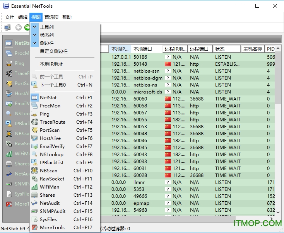Select 下一个工具0 menu entry

pyautogui.click(x=65, y=85)
